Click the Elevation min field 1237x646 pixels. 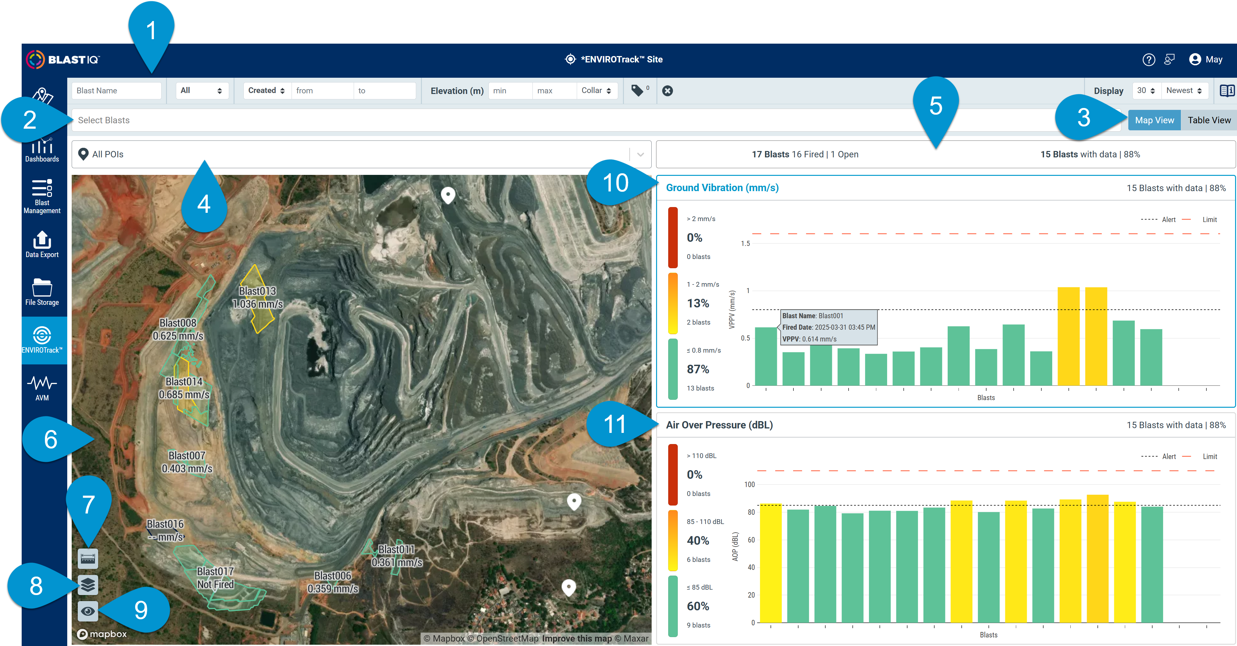pyautogui.click(x=510, y=90)
